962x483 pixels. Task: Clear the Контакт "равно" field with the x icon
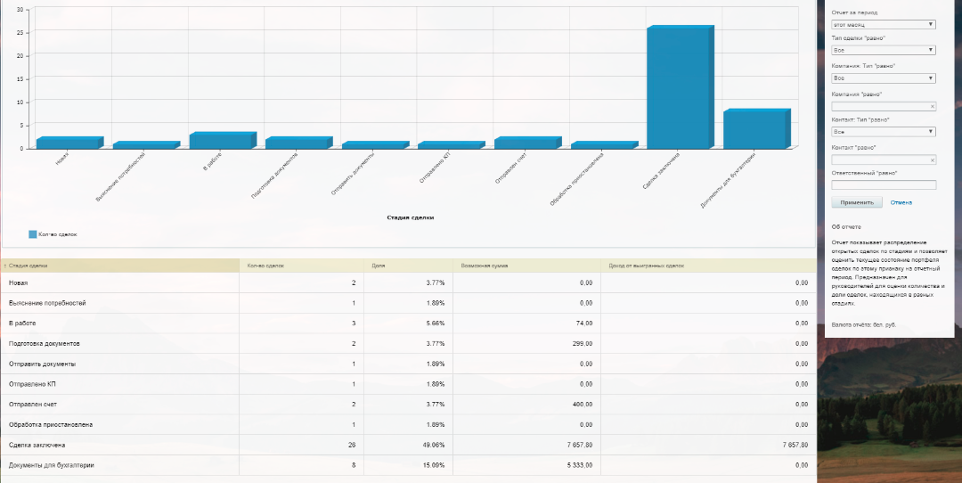[x=933, y=160]
